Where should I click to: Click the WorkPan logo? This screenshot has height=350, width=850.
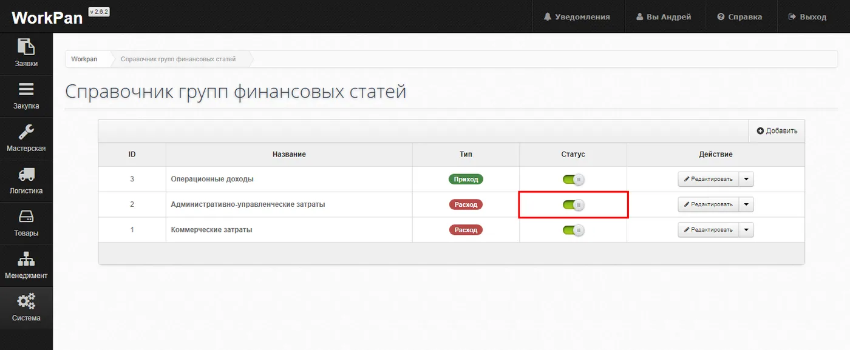[x=47, y=18]
